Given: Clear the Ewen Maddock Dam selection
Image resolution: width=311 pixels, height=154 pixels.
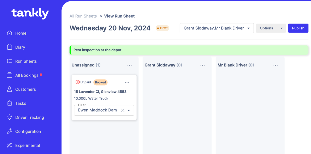Looking at the screenshot, I should click(123, 110).
